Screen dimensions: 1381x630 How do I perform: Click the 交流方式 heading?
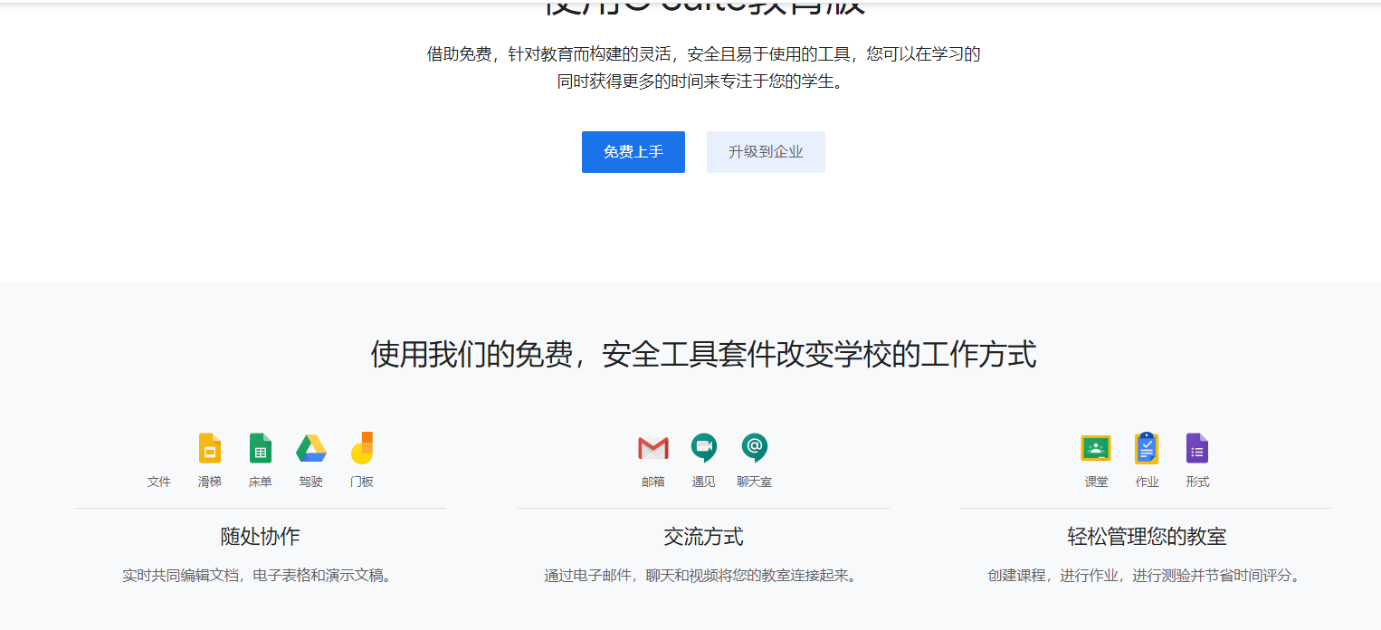(704, 537)
